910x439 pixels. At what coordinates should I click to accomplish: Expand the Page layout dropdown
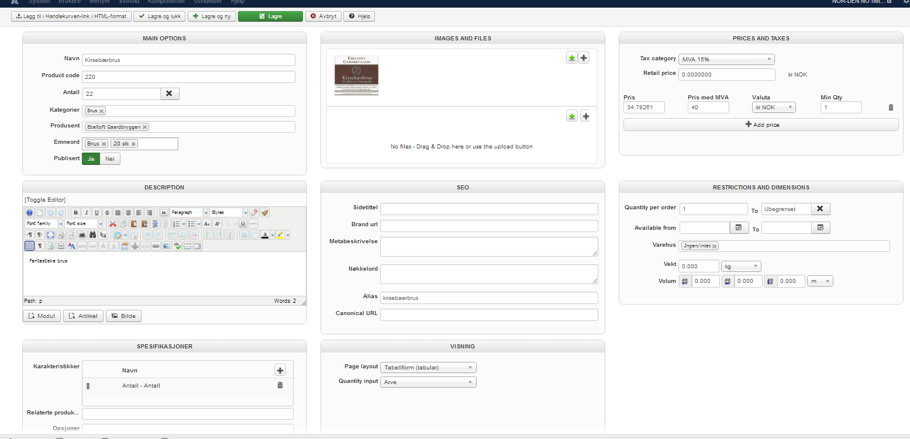pyautogui.click(x=428, y=368)
